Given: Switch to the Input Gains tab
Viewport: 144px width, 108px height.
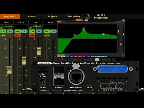Looking at the screenshot, I should pyautogui.click(x=10, y=16).
